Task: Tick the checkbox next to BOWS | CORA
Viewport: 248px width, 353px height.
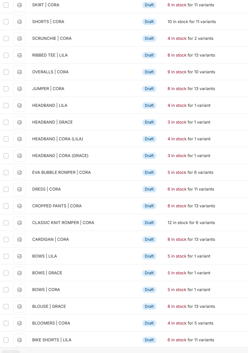Action: coord(6,290)
